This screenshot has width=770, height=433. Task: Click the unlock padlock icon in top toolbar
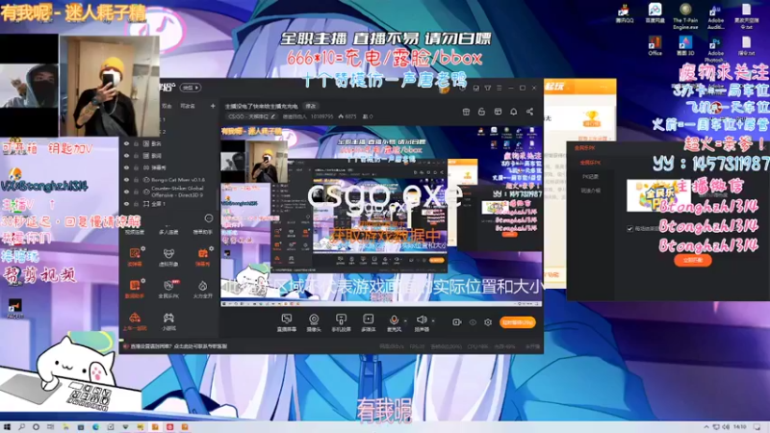[482, 112]
